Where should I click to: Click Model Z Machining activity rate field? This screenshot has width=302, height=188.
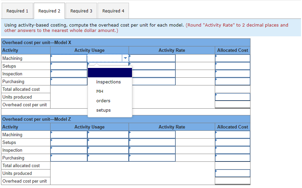pyautogui.click(x=152, y=135)
